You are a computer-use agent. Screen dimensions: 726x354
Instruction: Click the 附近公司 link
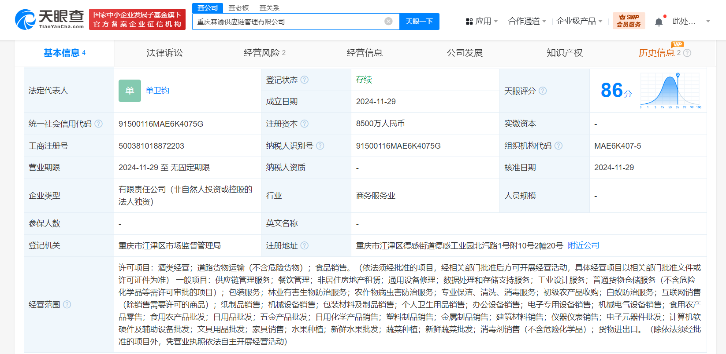click(x=583, y=245)
